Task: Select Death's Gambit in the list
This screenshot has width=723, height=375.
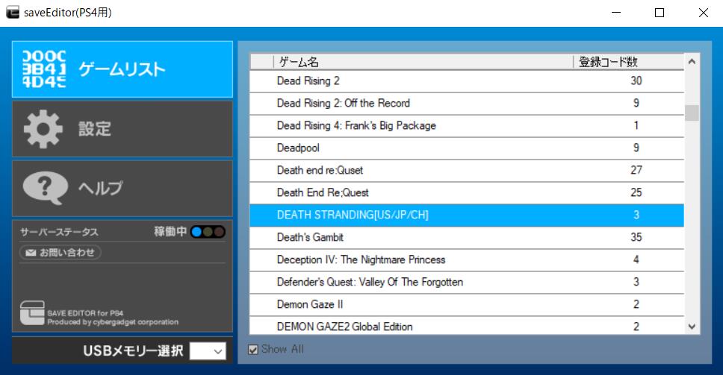Action: coord(310,237)
